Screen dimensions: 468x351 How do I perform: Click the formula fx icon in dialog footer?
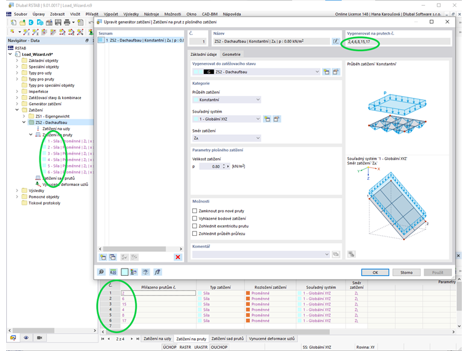[157, 272]
